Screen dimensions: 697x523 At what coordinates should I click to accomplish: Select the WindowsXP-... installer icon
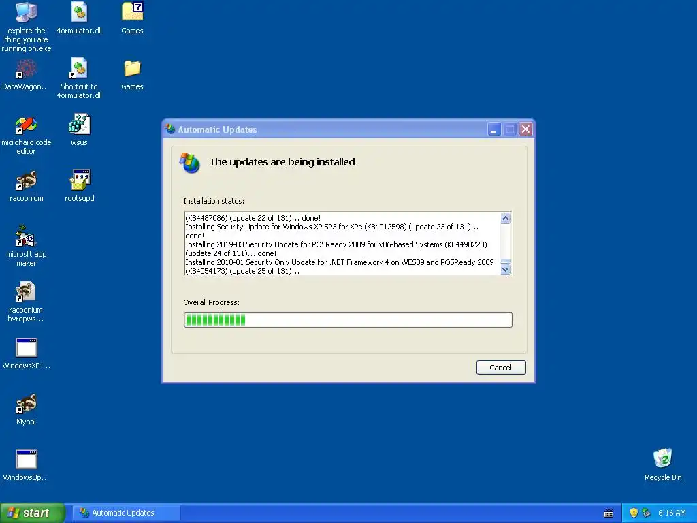click(x=27, y=348)
